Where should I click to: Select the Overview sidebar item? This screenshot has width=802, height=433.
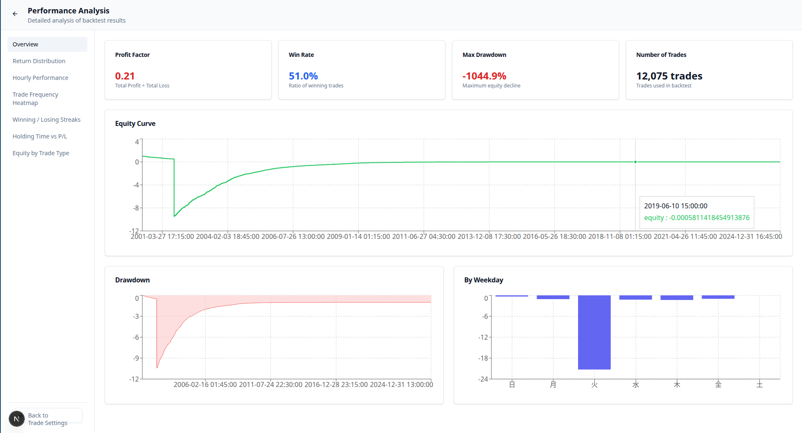47,44
